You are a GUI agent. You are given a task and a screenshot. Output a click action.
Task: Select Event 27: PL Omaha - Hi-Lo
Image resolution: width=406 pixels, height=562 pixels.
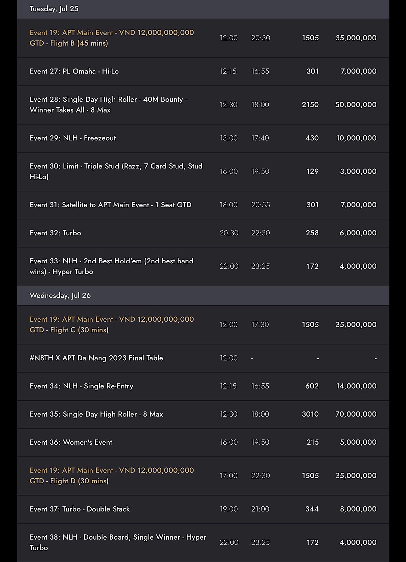click(203, 71)
